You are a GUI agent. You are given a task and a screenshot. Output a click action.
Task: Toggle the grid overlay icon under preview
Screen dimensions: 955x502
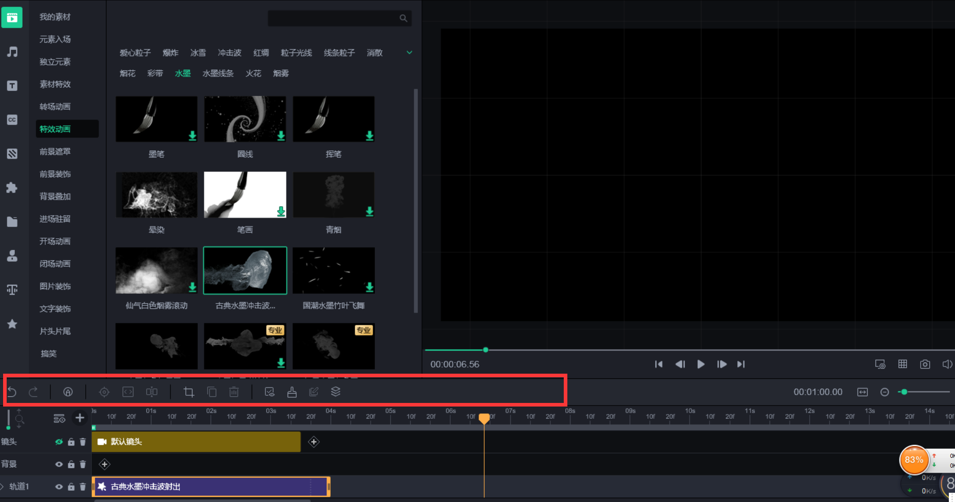pos(903,364)
